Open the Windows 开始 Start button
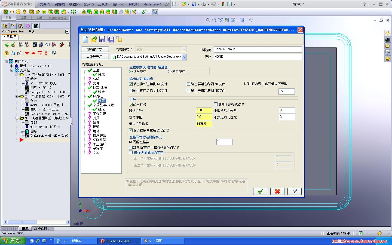 coord(13,241)
